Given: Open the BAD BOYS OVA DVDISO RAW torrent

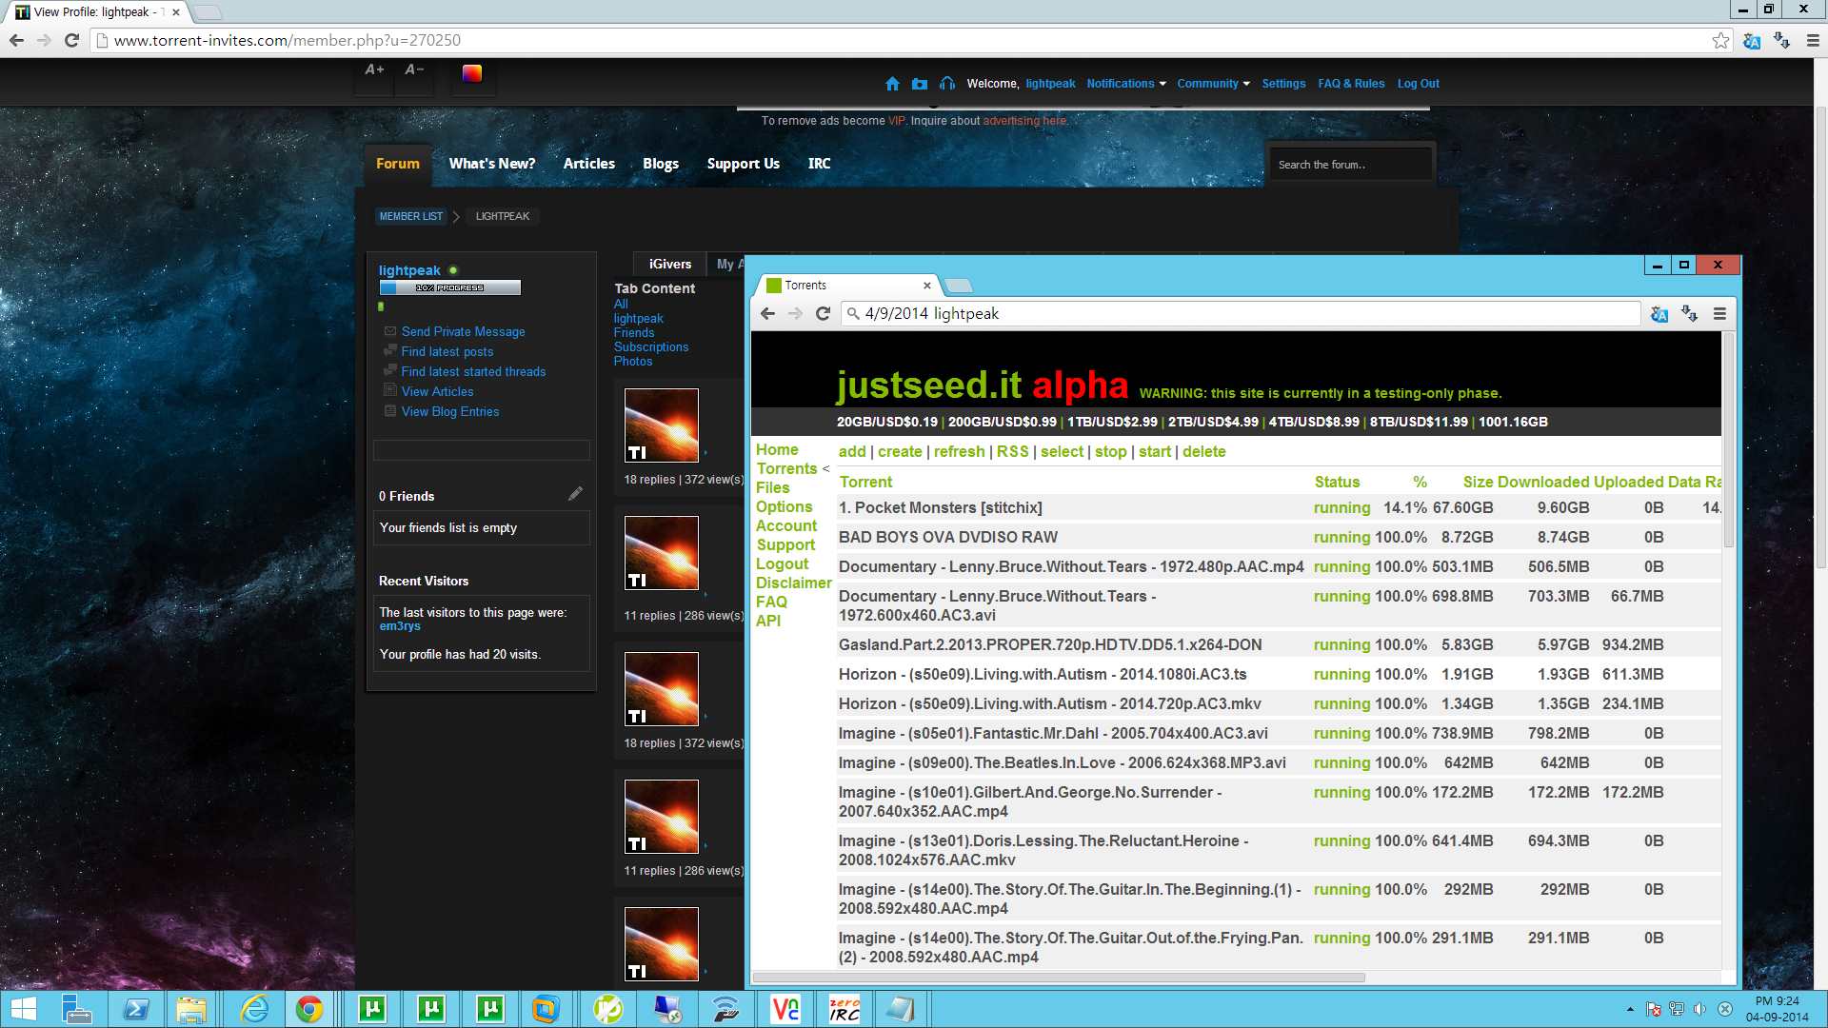Looking at the screenshot, I should pyautogui.click(x=948, y=537).
